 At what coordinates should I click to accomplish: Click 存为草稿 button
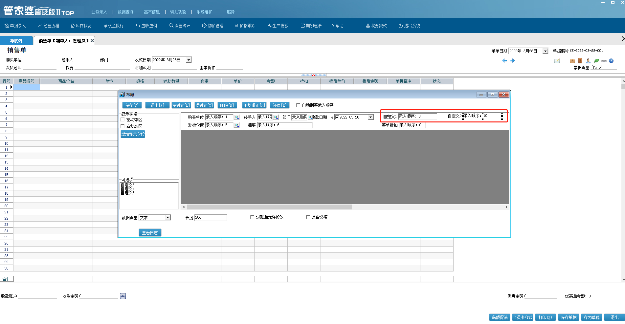592,317
